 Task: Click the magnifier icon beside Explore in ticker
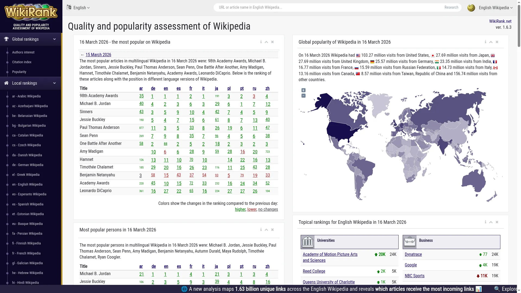pyautogui.click(x=497, y=289)
